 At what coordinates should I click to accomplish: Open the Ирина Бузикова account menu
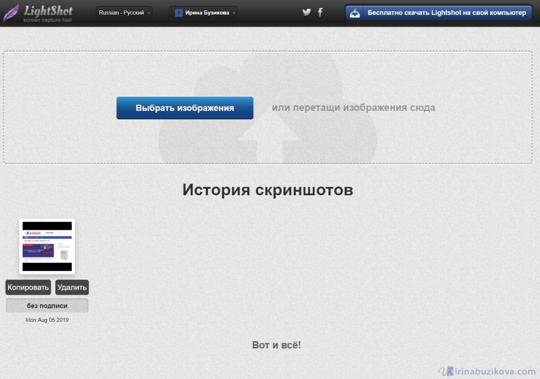tap(206, 13)
